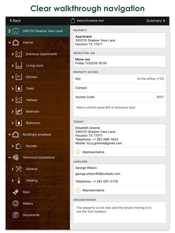Go back using the Back button
Image resolution: width=175 pixels, height=233 pixels.
coord(15,21)
